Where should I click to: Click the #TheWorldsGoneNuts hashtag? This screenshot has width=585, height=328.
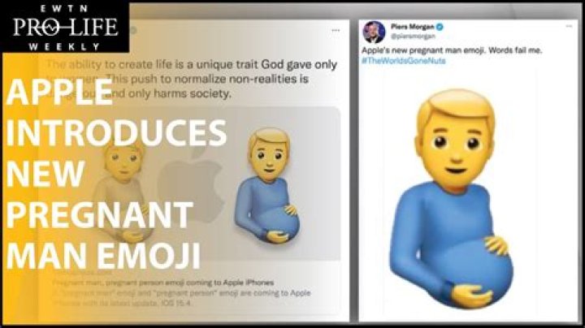pyautogui.click(x=405, y=62)
